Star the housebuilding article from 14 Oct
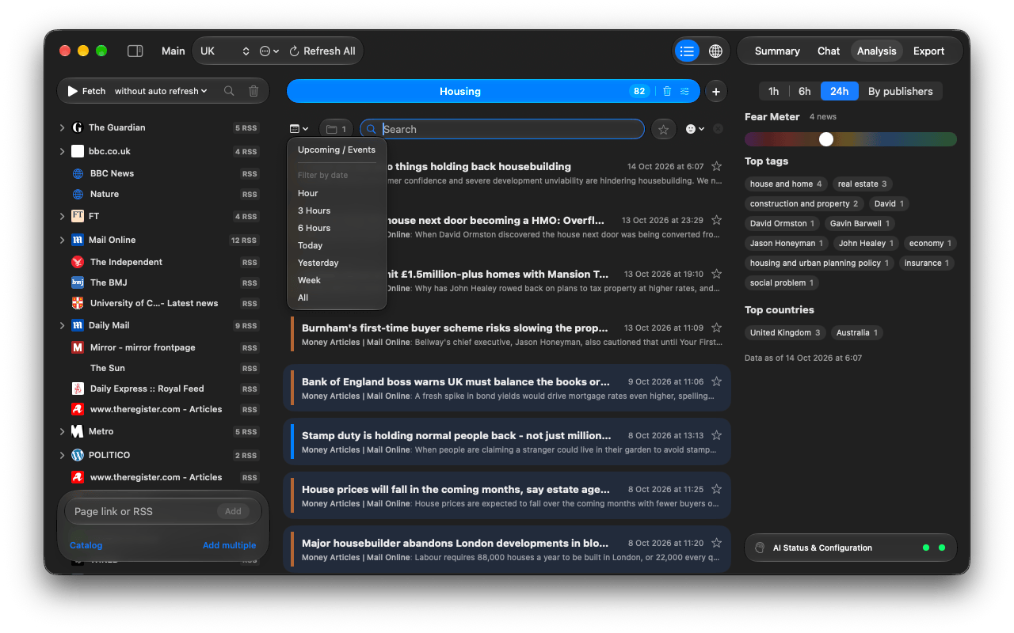Screen dimensions: 1014x633 (716, 166)
